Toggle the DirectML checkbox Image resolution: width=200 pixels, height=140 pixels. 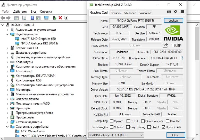168,121
